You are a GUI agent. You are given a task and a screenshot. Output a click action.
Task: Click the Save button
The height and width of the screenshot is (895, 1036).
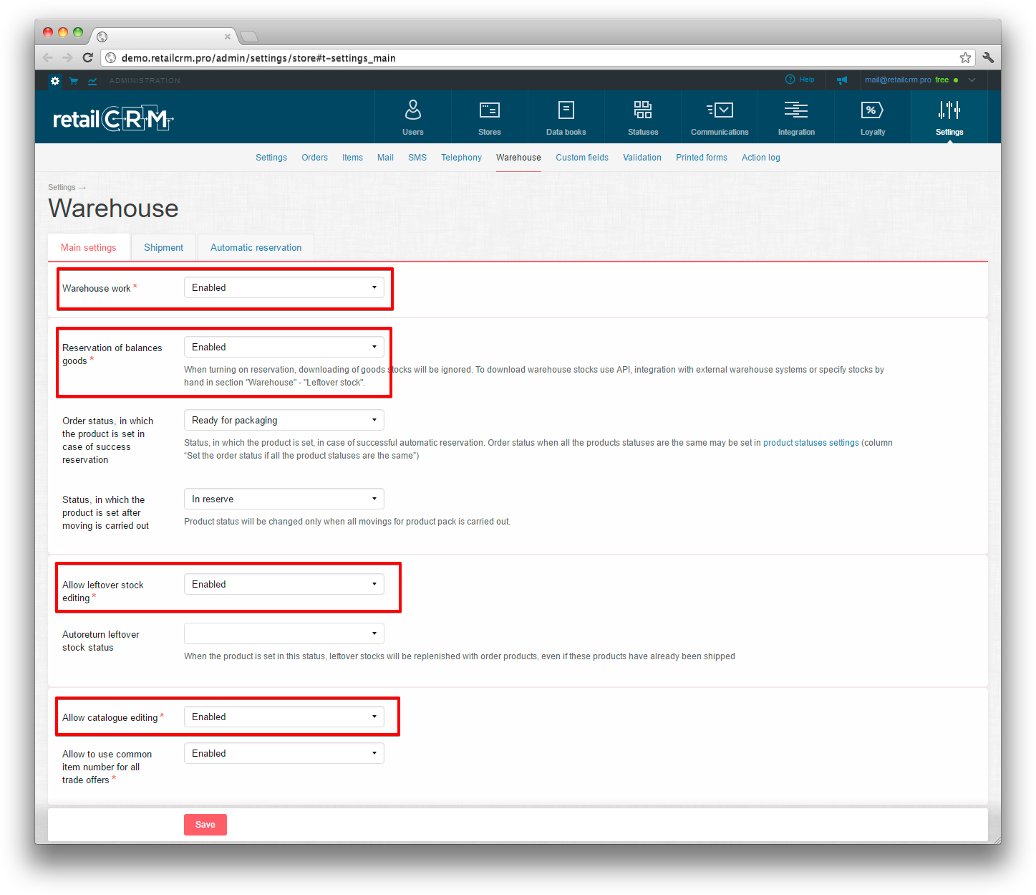tap(205, 825)
